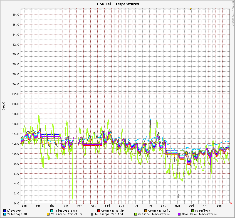Click the chart title '3.5m Tel. Temperatures'
This screenshot has width=235, height=218.
pos(117,4)
